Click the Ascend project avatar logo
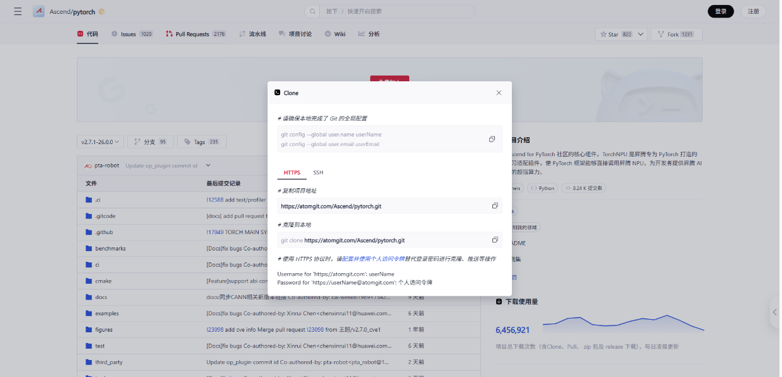782x377 pixels. [x=38, y=11]
